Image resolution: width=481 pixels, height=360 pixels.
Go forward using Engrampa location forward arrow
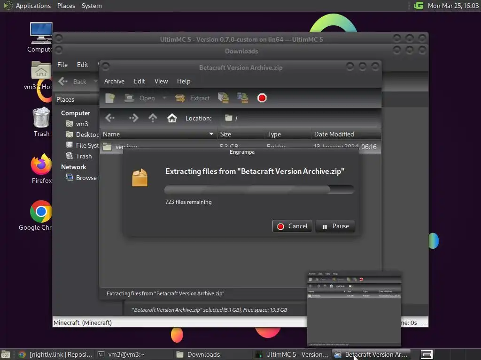[x=133, y=118]
